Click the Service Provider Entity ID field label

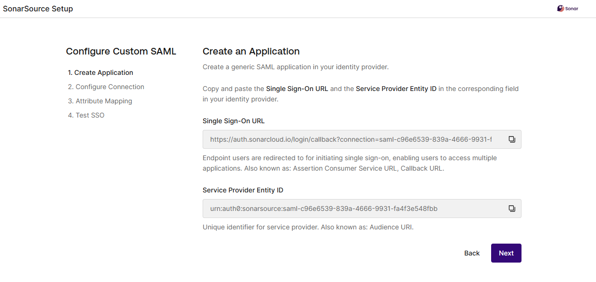pos(243,190)
